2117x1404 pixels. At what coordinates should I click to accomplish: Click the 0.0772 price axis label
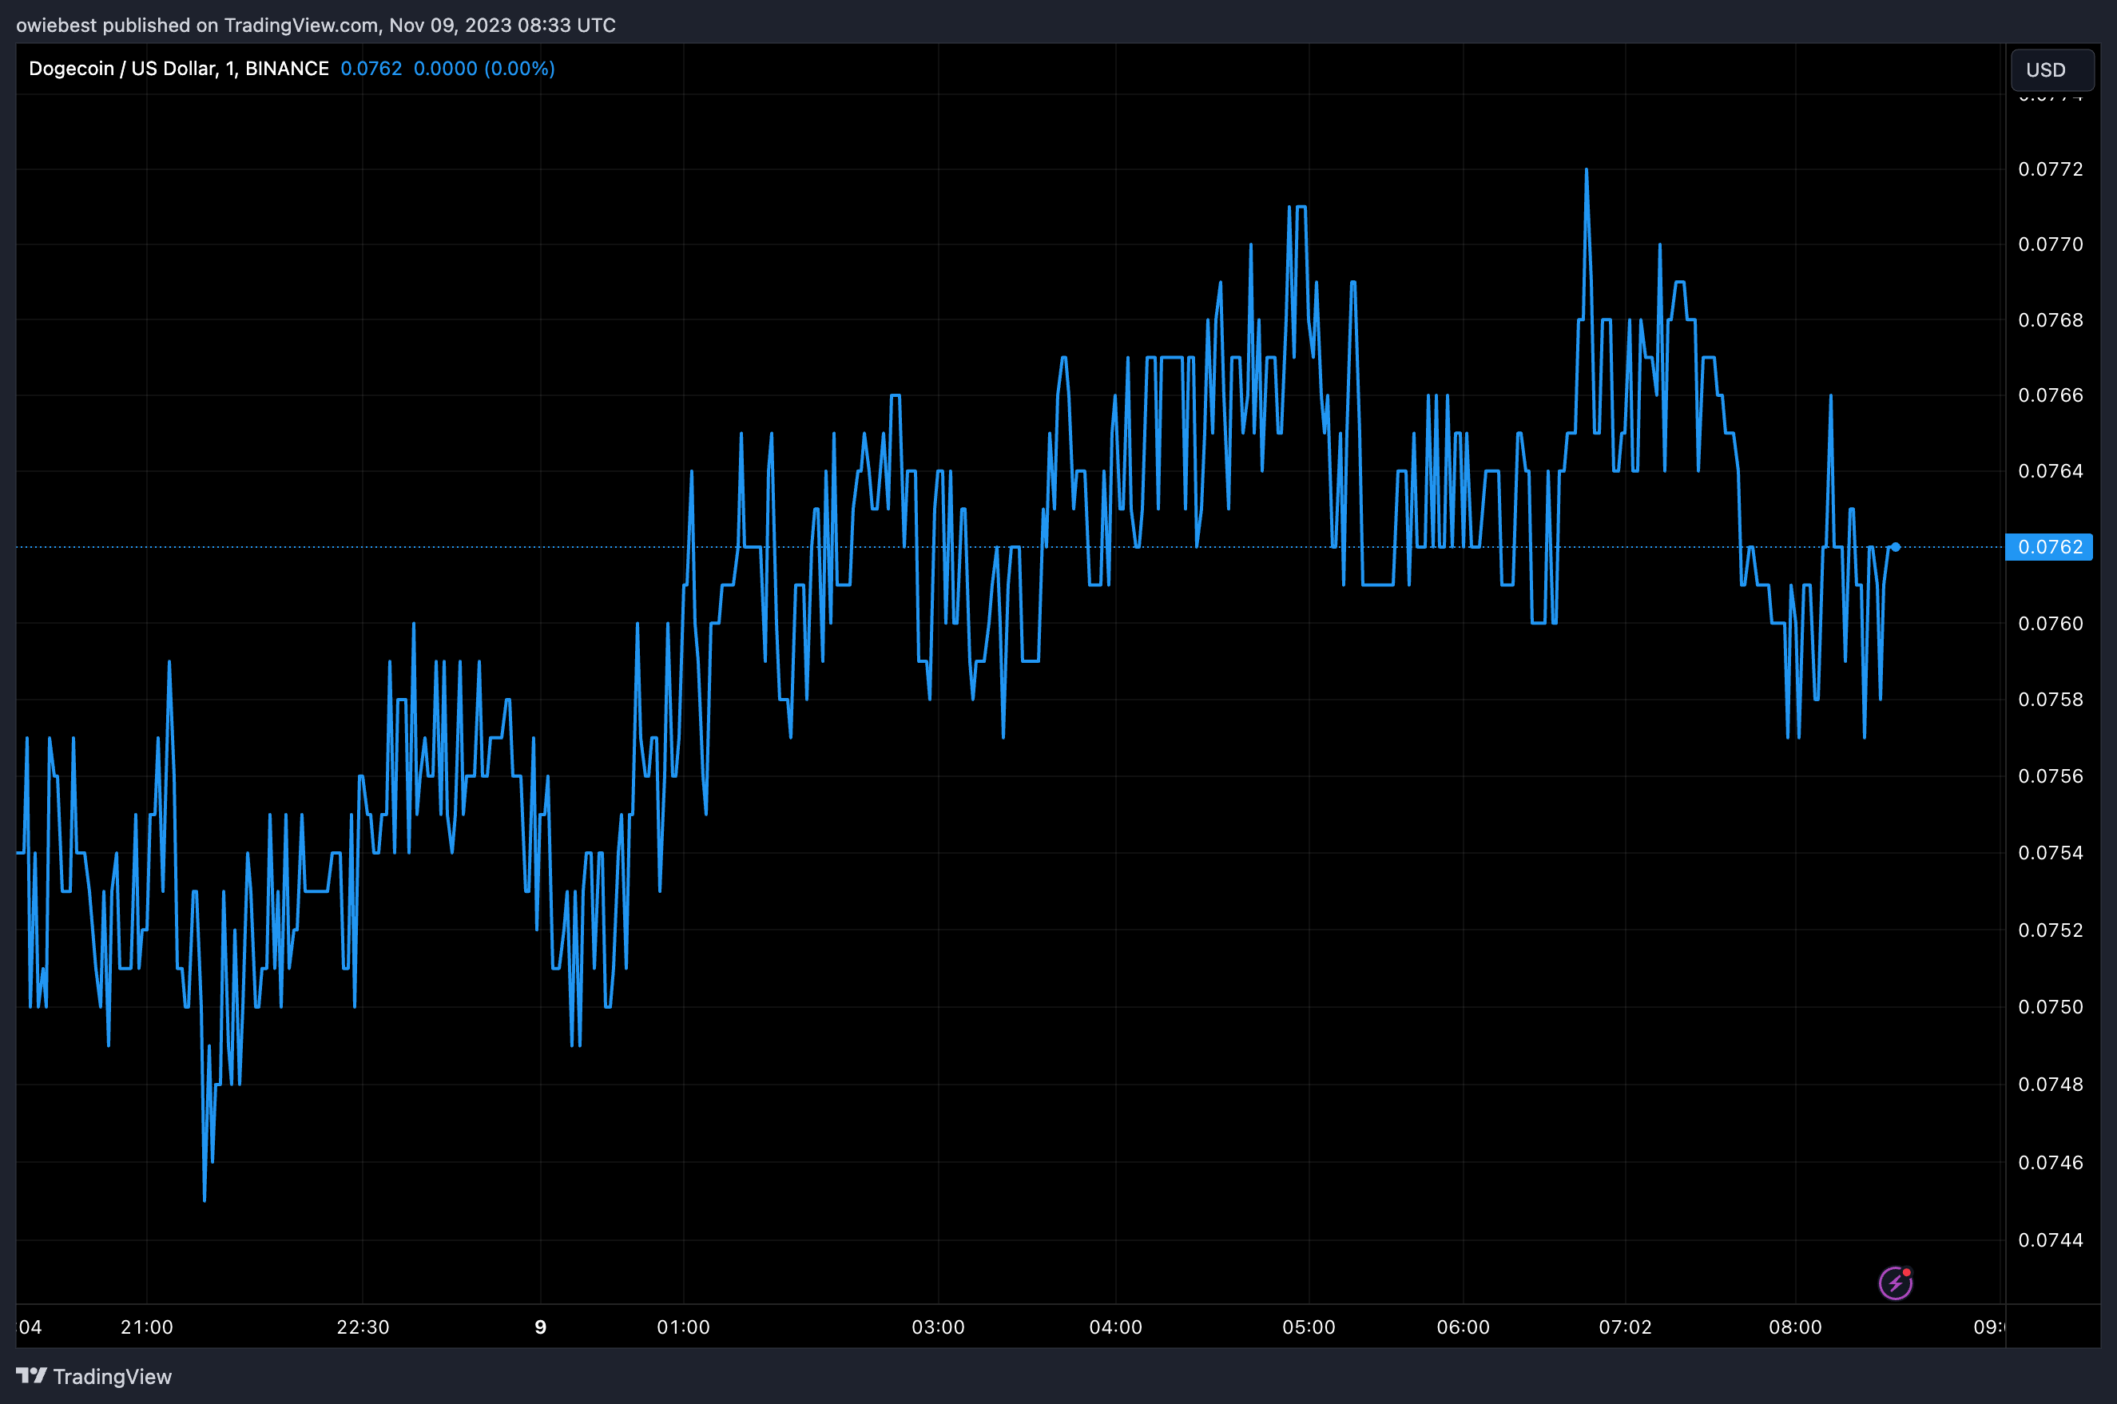pos(2051,169)
